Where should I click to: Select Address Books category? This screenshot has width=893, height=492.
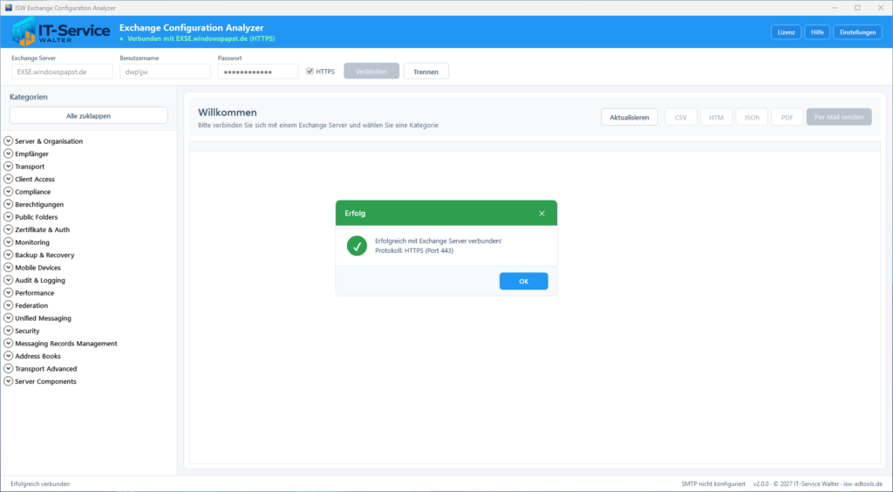[37, 356]
